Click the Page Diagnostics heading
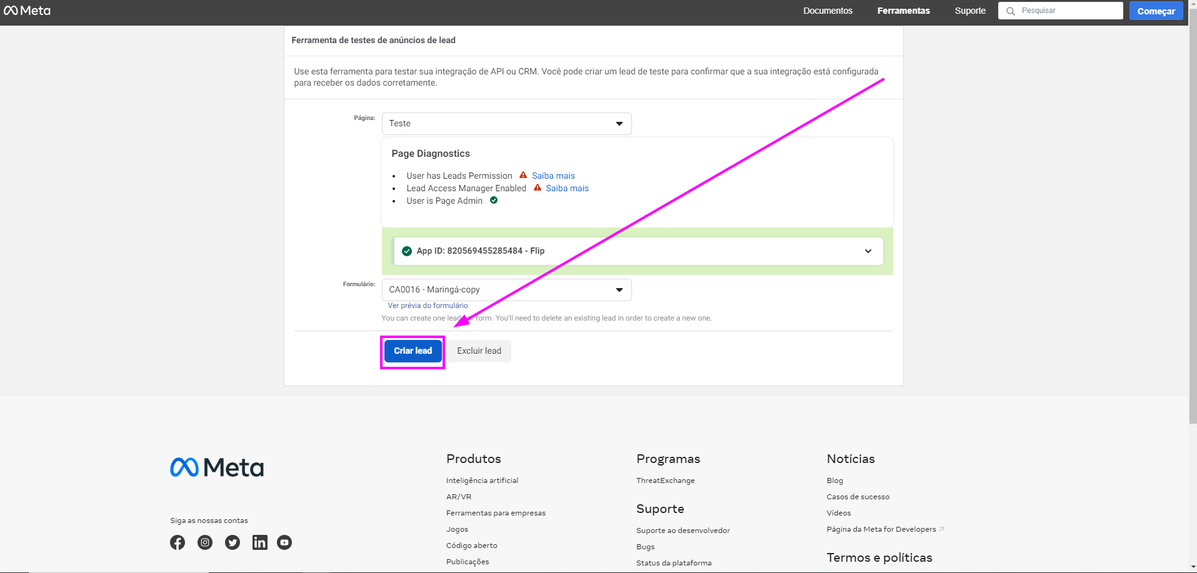Viewport: 1197px width, 573px height. 431,154
